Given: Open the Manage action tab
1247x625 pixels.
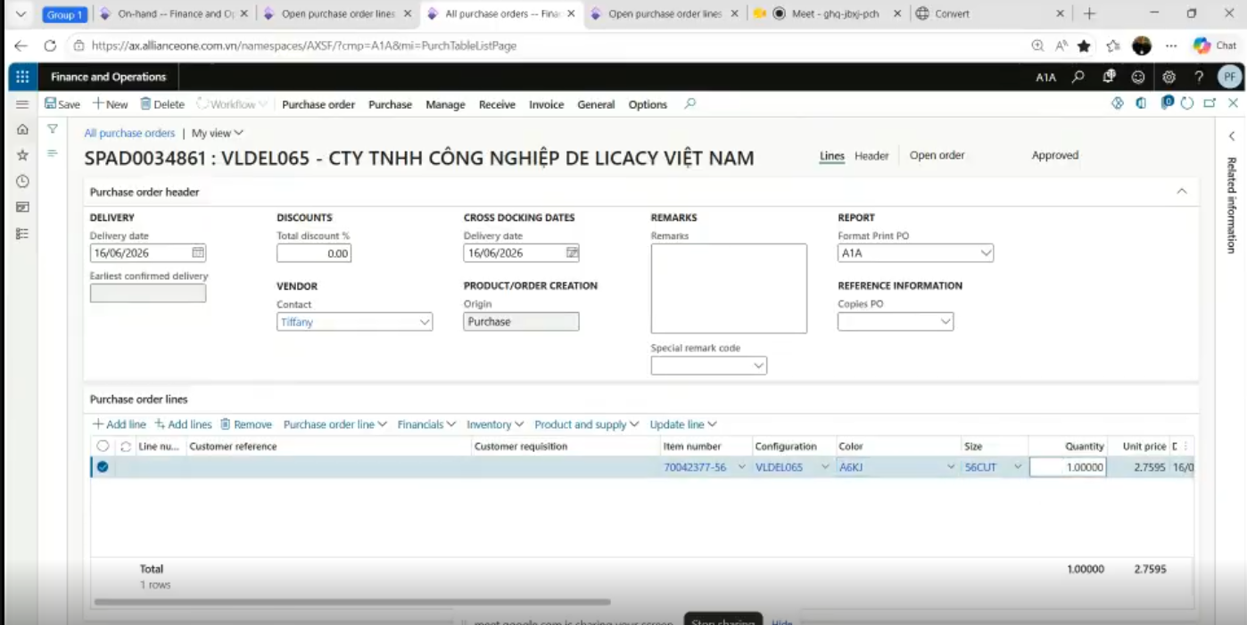Looking at the screenshot, I should 445,104.
